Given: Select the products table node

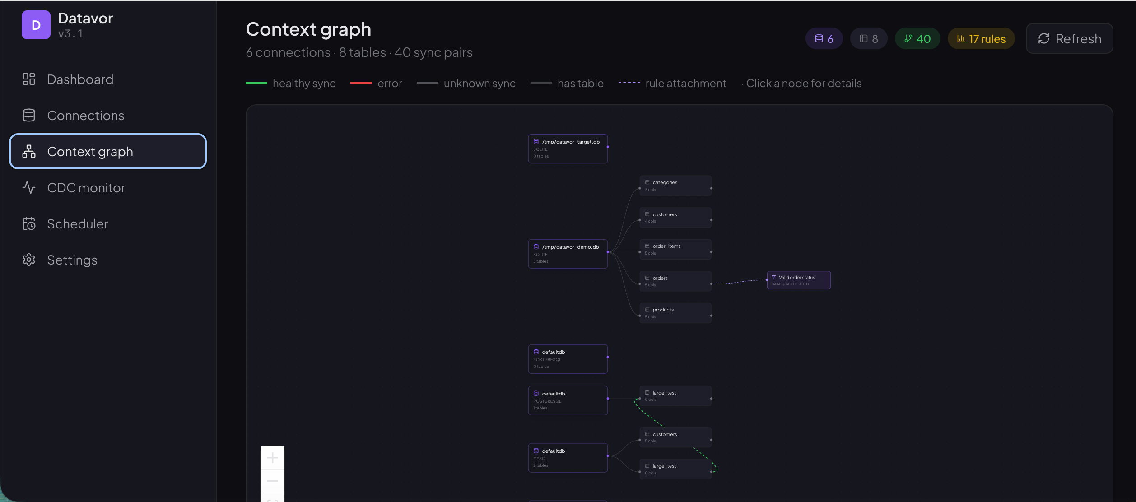Looking at the screenshot, I should [675, 313].
